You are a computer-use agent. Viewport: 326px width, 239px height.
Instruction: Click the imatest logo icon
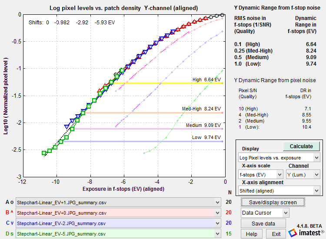293,233
